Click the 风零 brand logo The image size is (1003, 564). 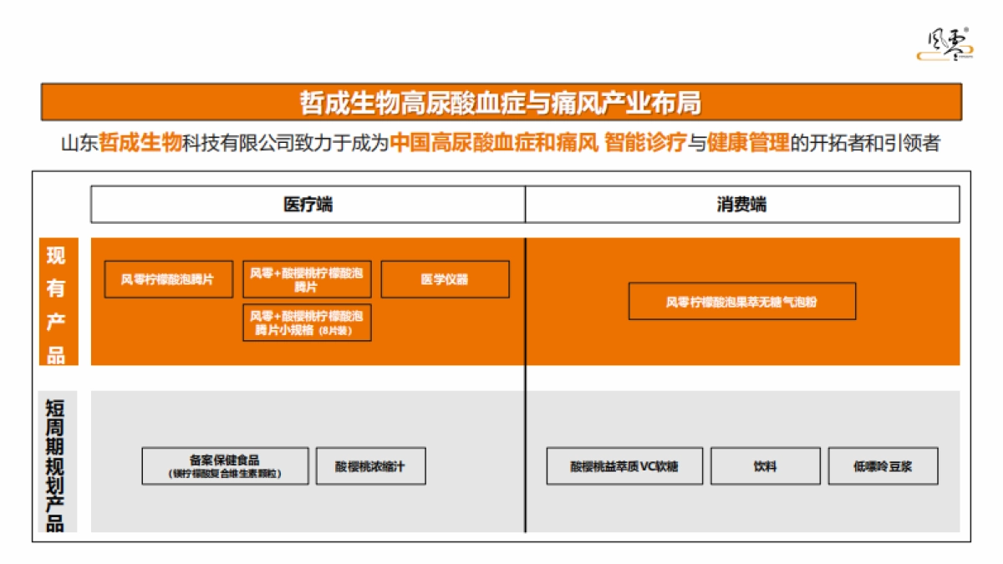point(943,43)
